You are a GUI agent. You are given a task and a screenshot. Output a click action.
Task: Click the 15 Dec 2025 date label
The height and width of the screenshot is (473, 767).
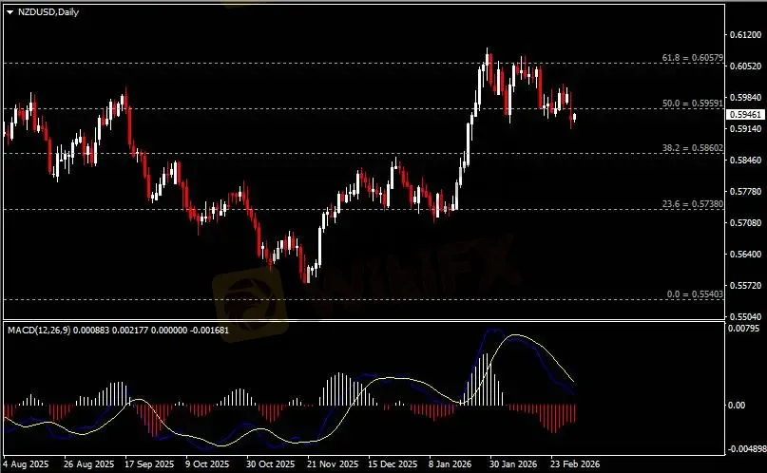393,464
